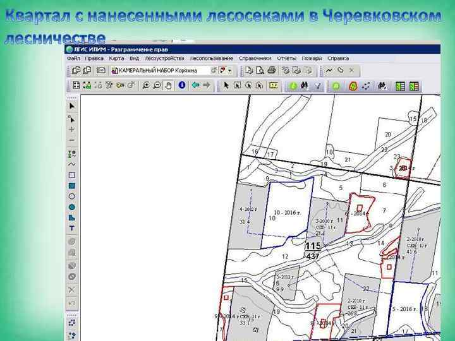The height and width of the screenshot is (341, 455).
Task: Click the right green table list icon
Action: point(414,86)
